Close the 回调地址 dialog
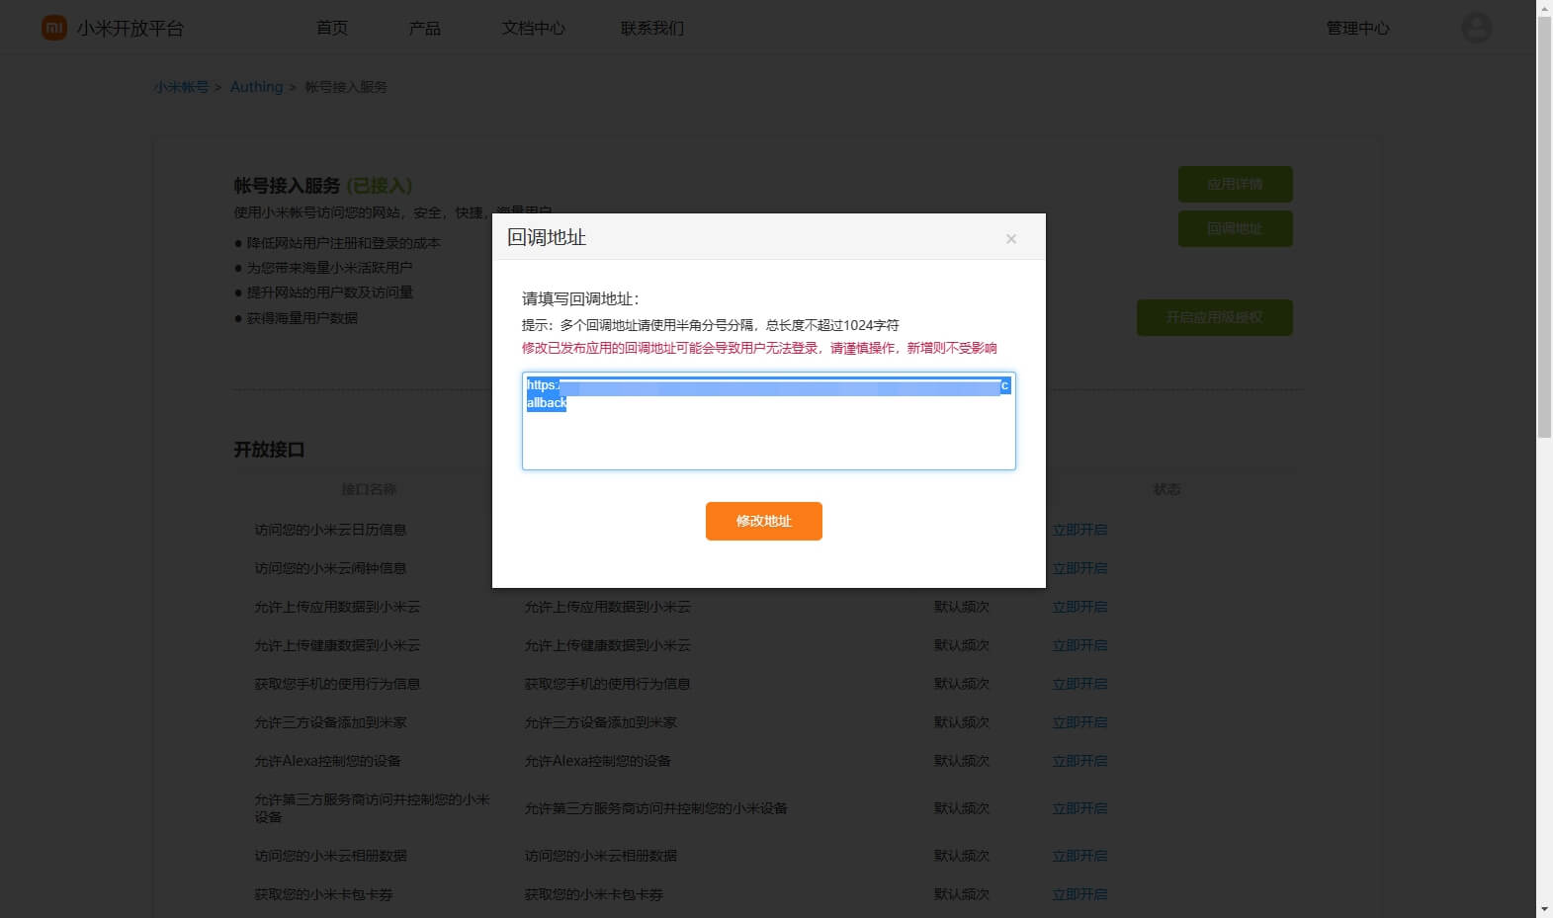 click(1010, 239)
